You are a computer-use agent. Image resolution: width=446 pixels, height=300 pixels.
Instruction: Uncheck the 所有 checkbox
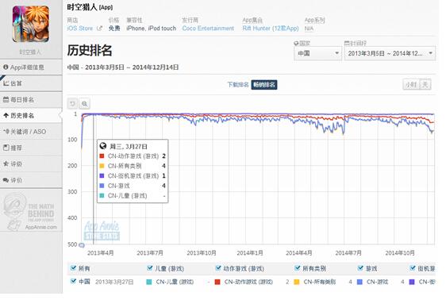[73, 268]
